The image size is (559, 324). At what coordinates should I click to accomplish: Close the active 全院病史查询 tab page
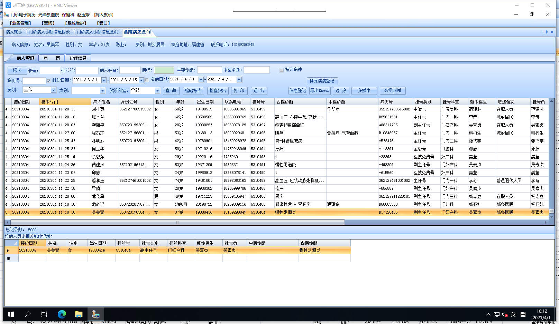pos(552,32)
